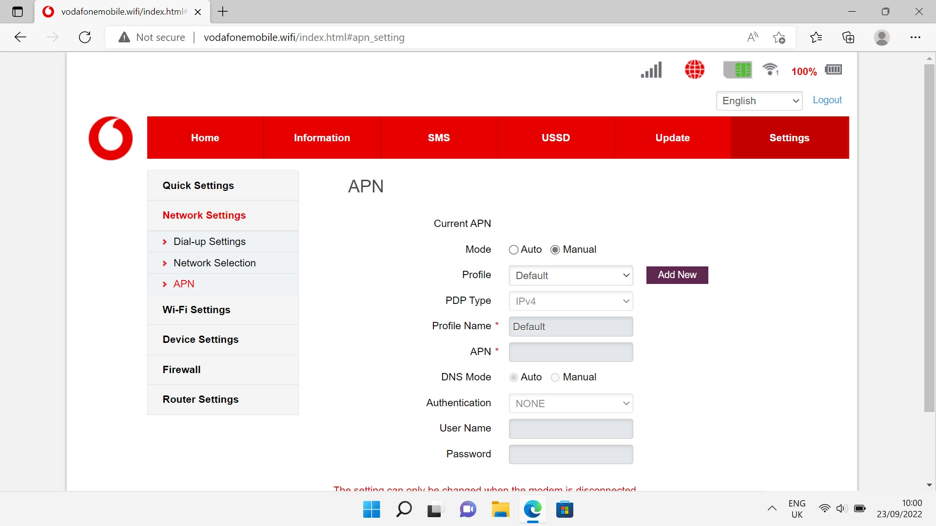Click the SIM card status icon
The height and width of the screenshot is (526, 936).
click(x=738, y=70)
